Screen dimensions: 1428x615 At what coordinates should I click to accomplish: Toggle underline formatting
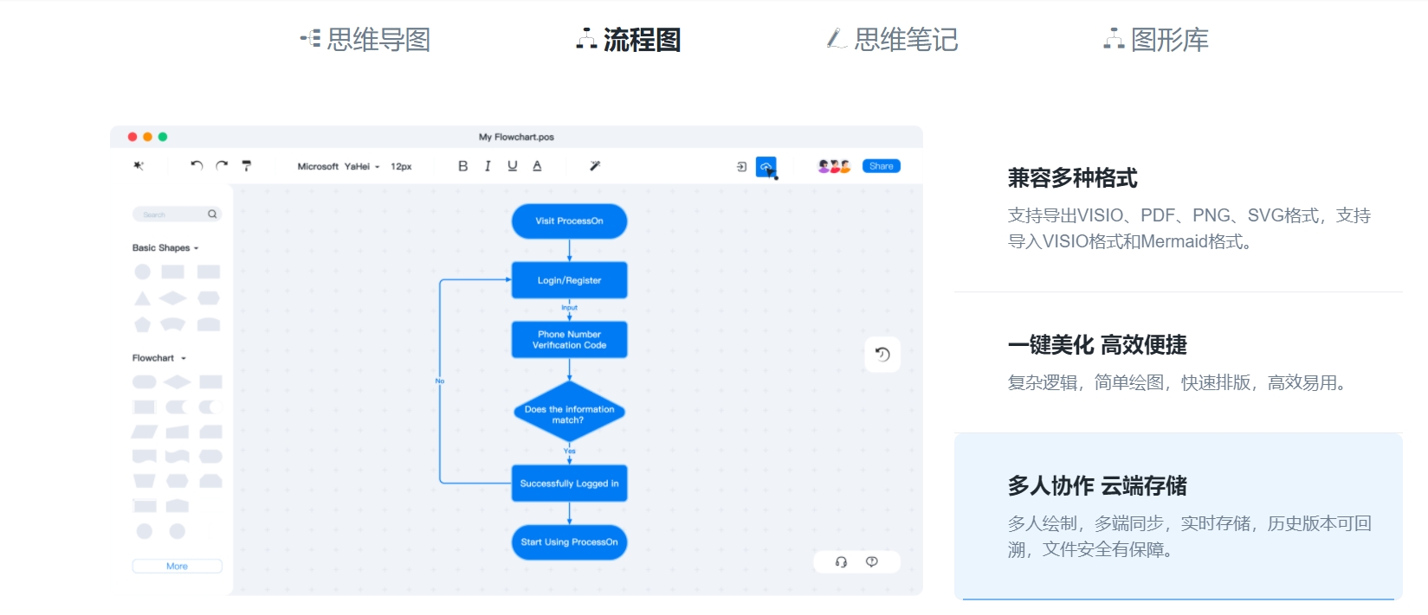point(512,166)
